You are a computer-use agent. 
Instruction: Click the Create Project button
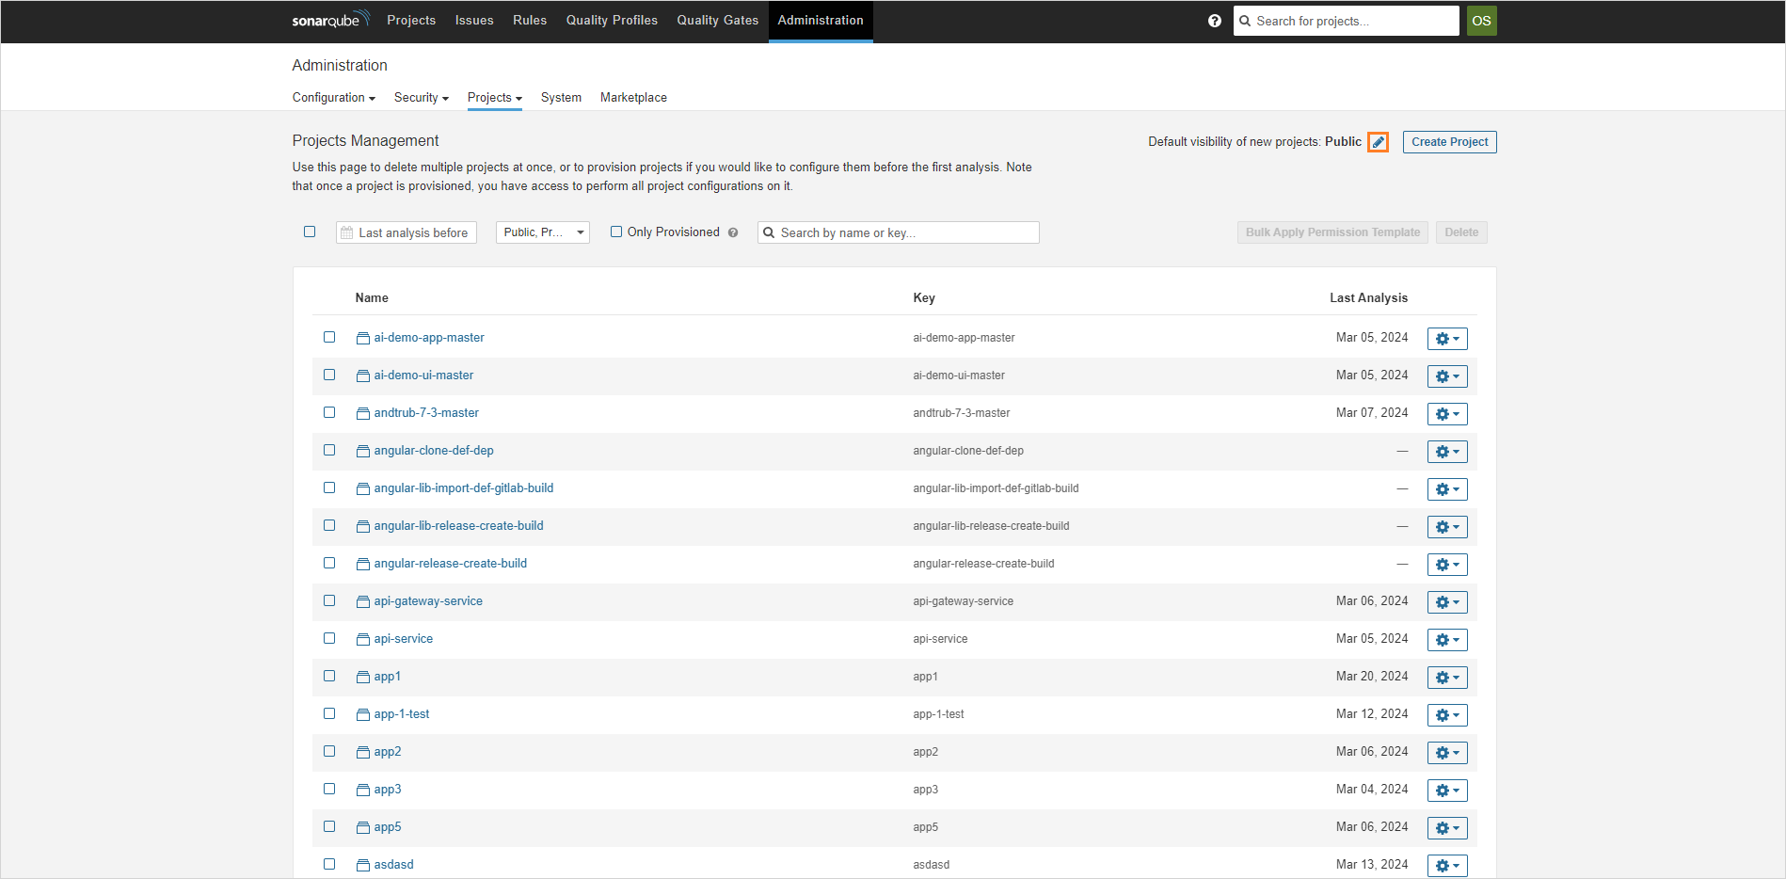tap(1449, 141)
